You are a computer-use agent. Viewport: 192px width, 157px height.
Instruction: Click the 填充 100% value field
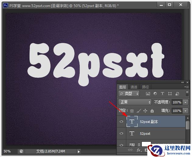pyautogui.click(x=177, y=111)
